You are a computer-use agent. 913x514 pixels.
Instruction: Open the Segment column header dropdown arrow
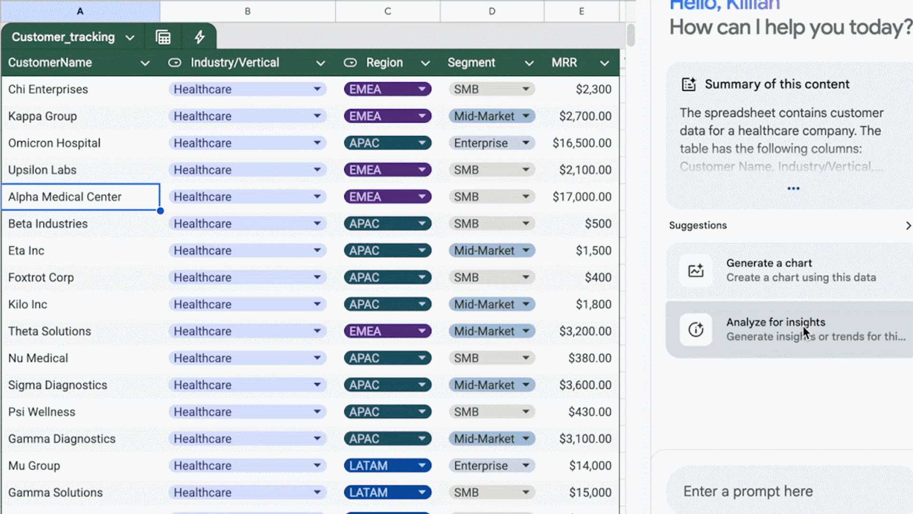(x=529, y=63)
